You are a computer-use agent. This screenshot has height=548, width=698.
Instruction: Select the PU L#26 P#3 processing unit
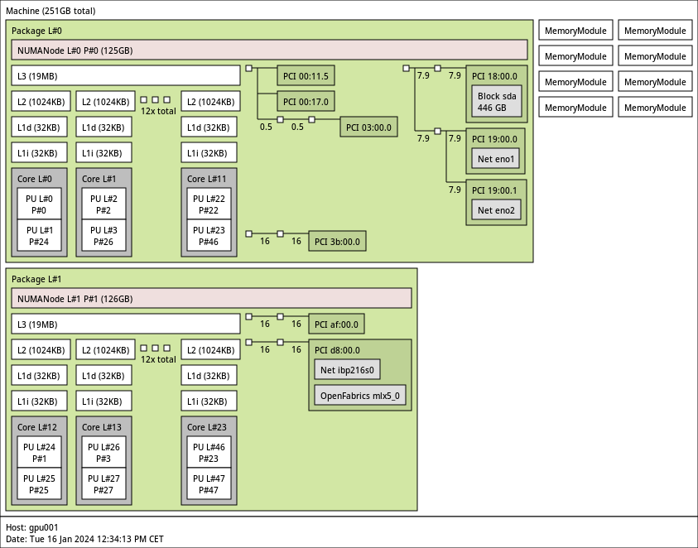(103, 452)
